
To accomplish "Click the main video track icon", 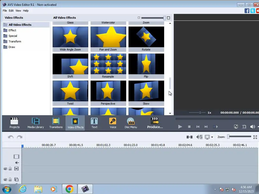I will click(16, 157).
